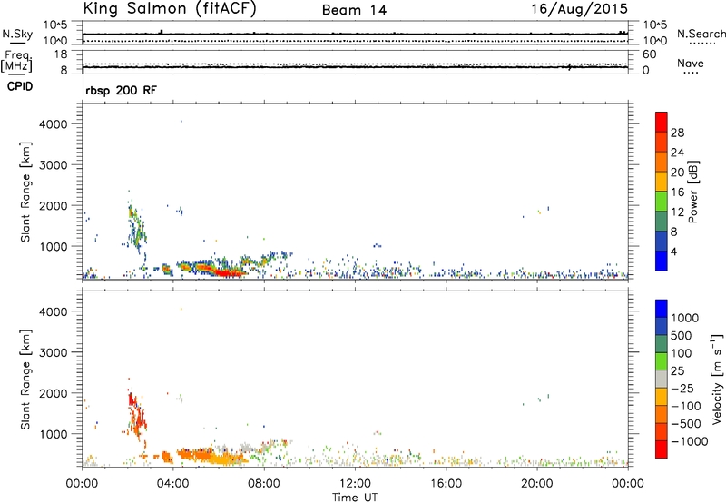Click velocity scale value -25
Image resolution: width=726 pixels, height=503 pixels.
pyautogui.click(x=682, y=388)
